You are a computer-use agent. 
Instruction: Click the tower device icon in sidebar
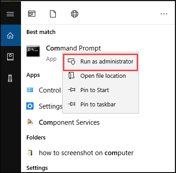tap(10, 78)
